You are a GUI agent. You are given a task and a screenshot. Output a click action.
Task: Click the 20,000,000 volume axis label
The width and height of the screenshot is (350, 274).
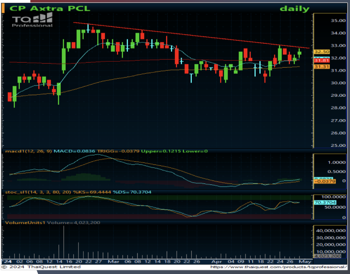[x=331, y=245]
